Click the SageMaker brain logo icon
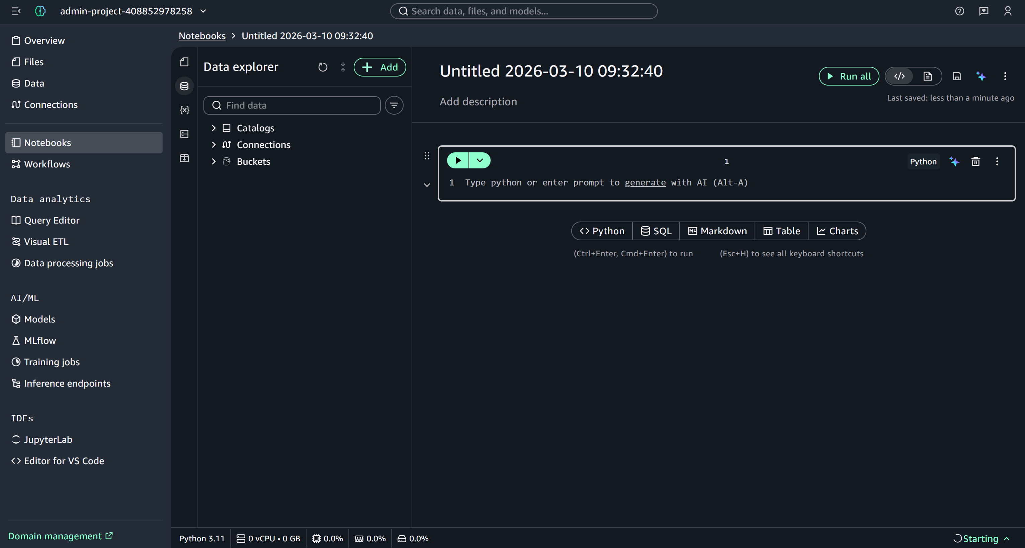The image size is (1025, 548). point(40,11)
